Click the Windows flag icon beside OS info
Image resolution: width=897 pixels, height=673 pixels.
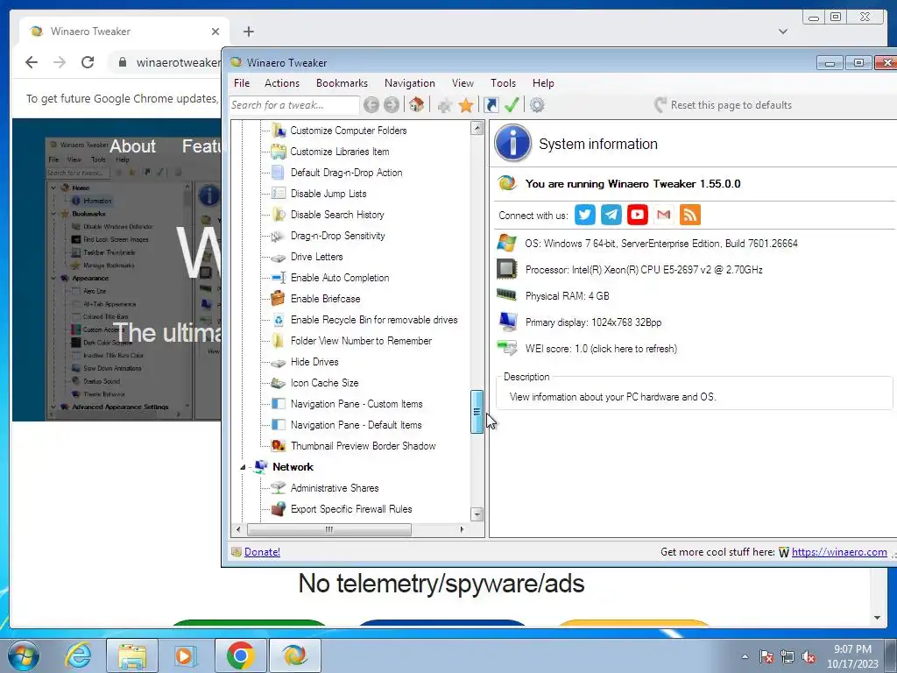[506, 243]
